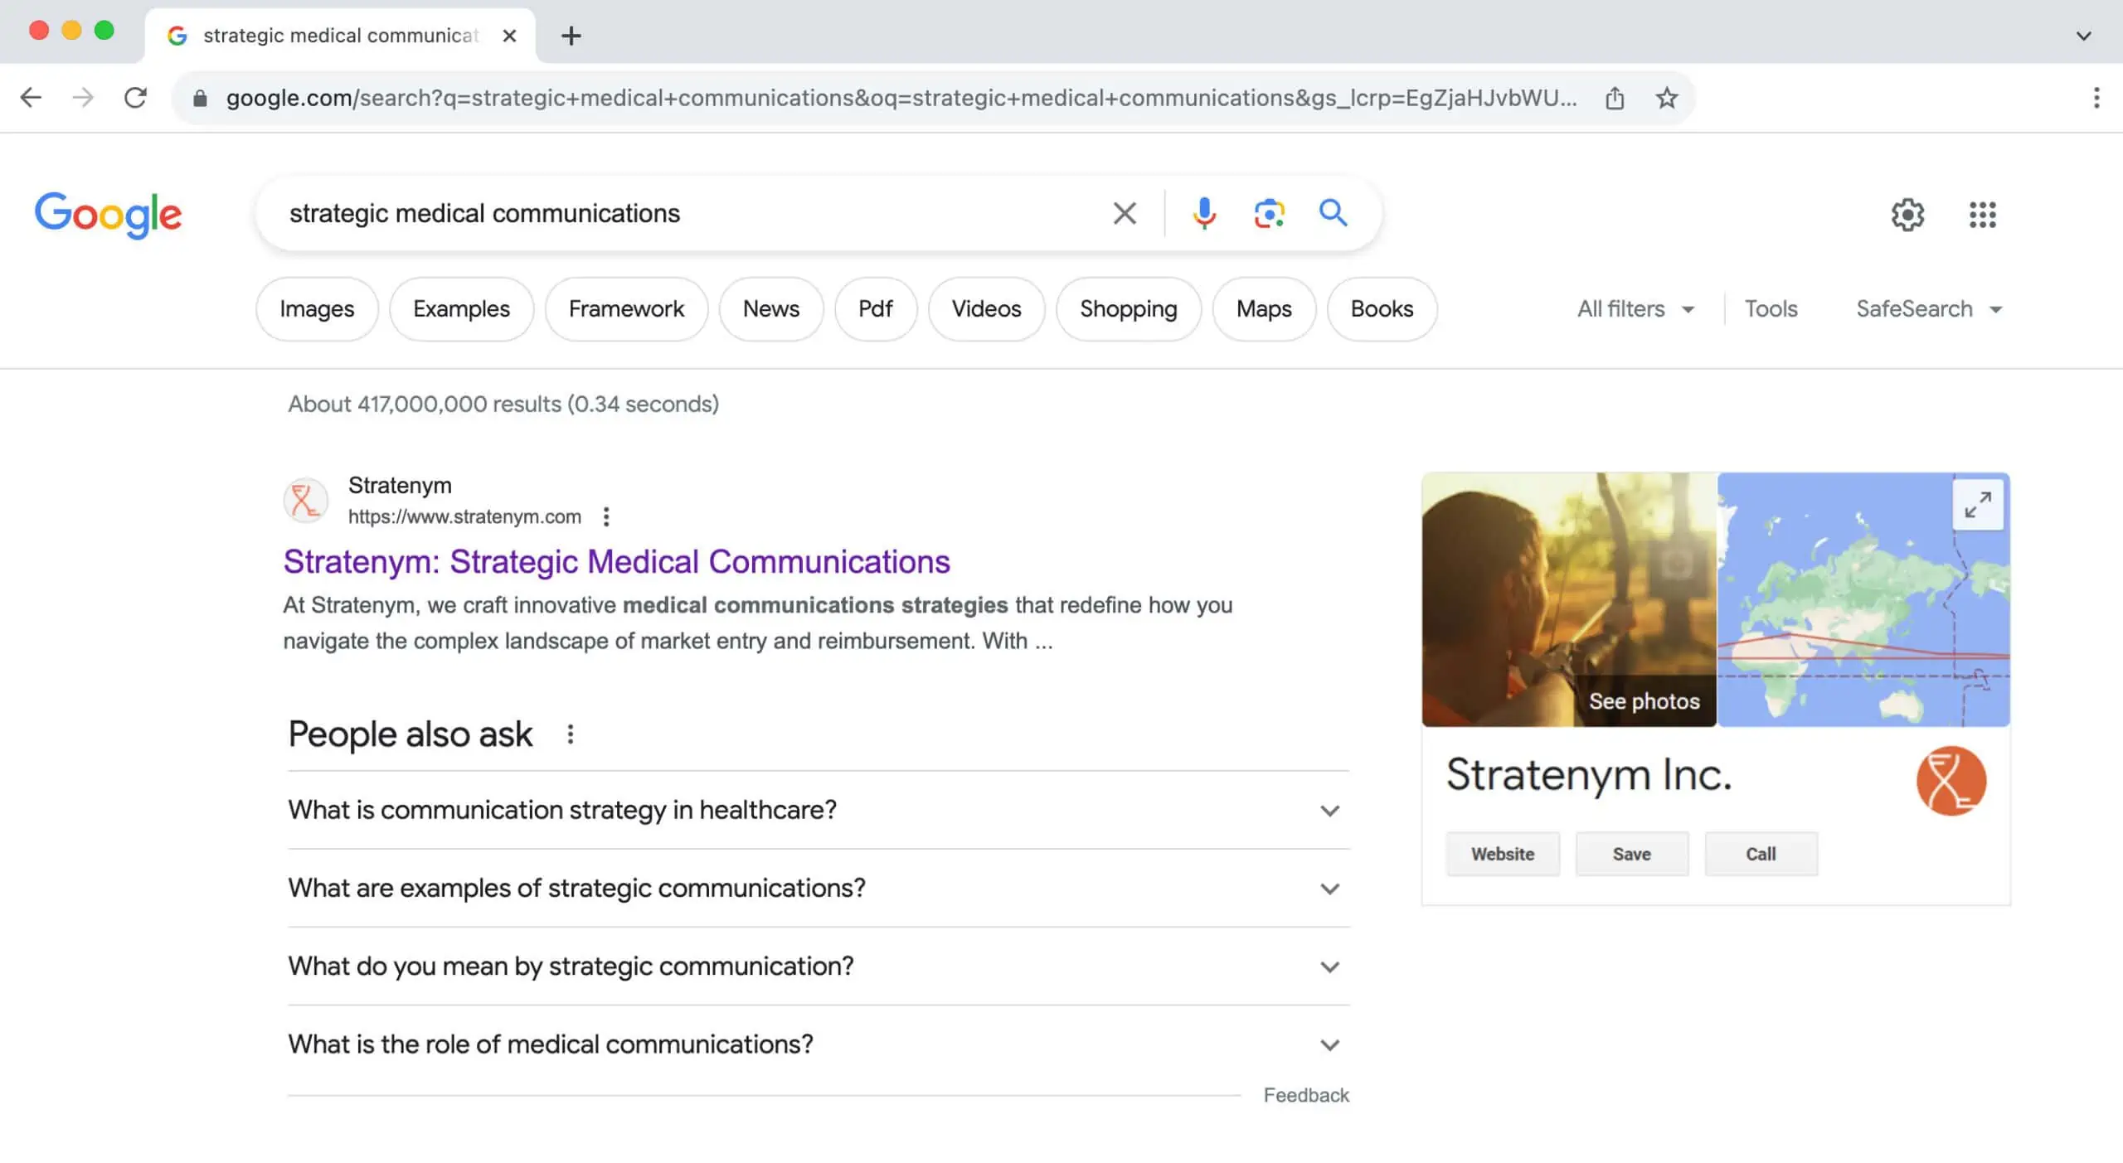
Task: Switch to Maps results
Action: pos(1263,308)
